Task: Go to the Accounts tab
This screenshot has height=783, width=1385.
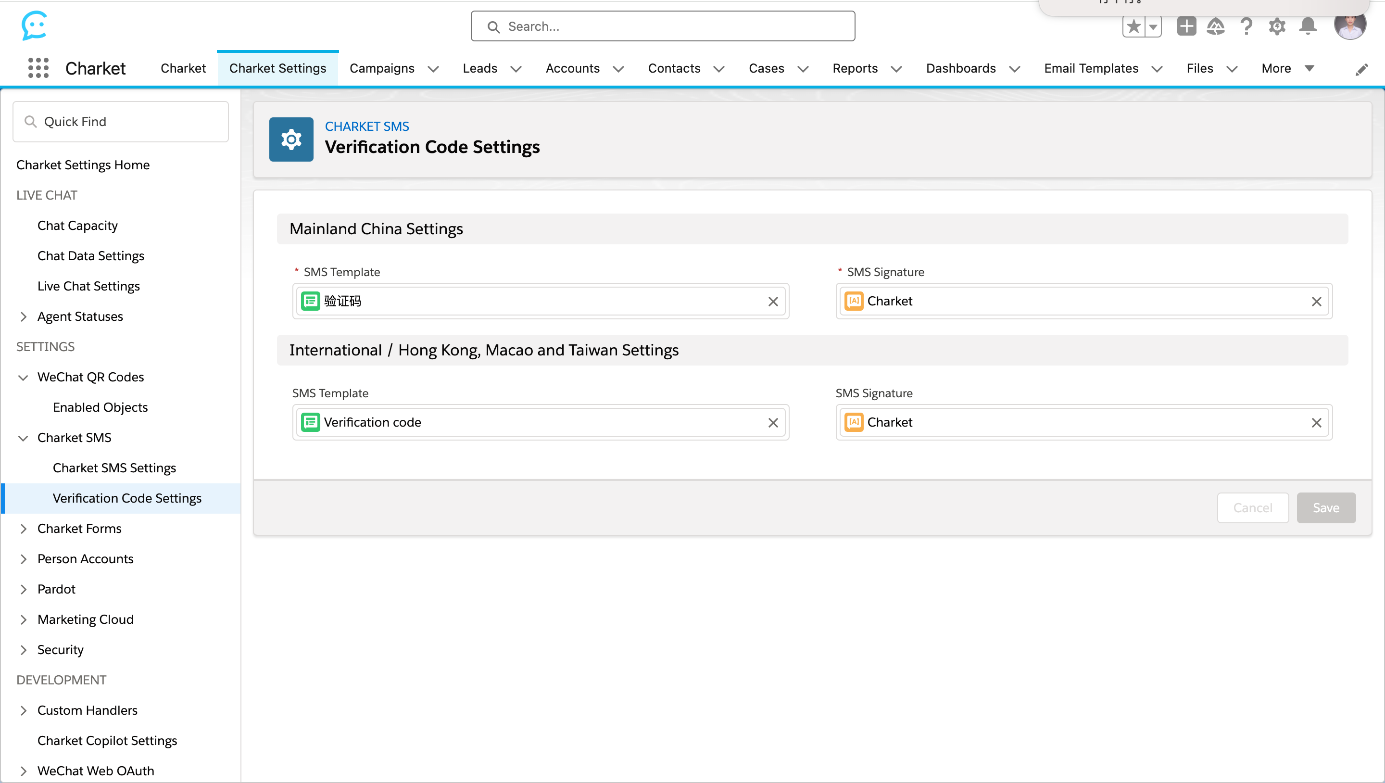Action: (x=572, y=68)
